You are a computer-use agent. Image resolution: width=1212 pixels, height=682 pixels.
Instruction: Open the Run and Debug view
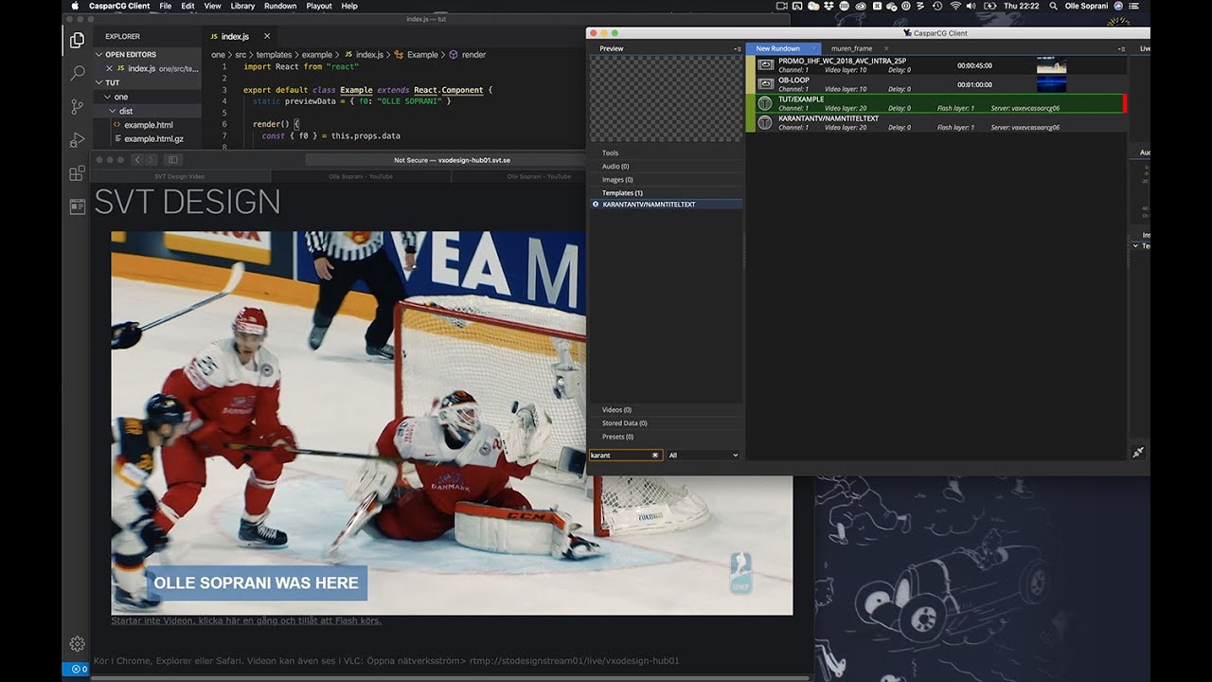coord(78,140)
